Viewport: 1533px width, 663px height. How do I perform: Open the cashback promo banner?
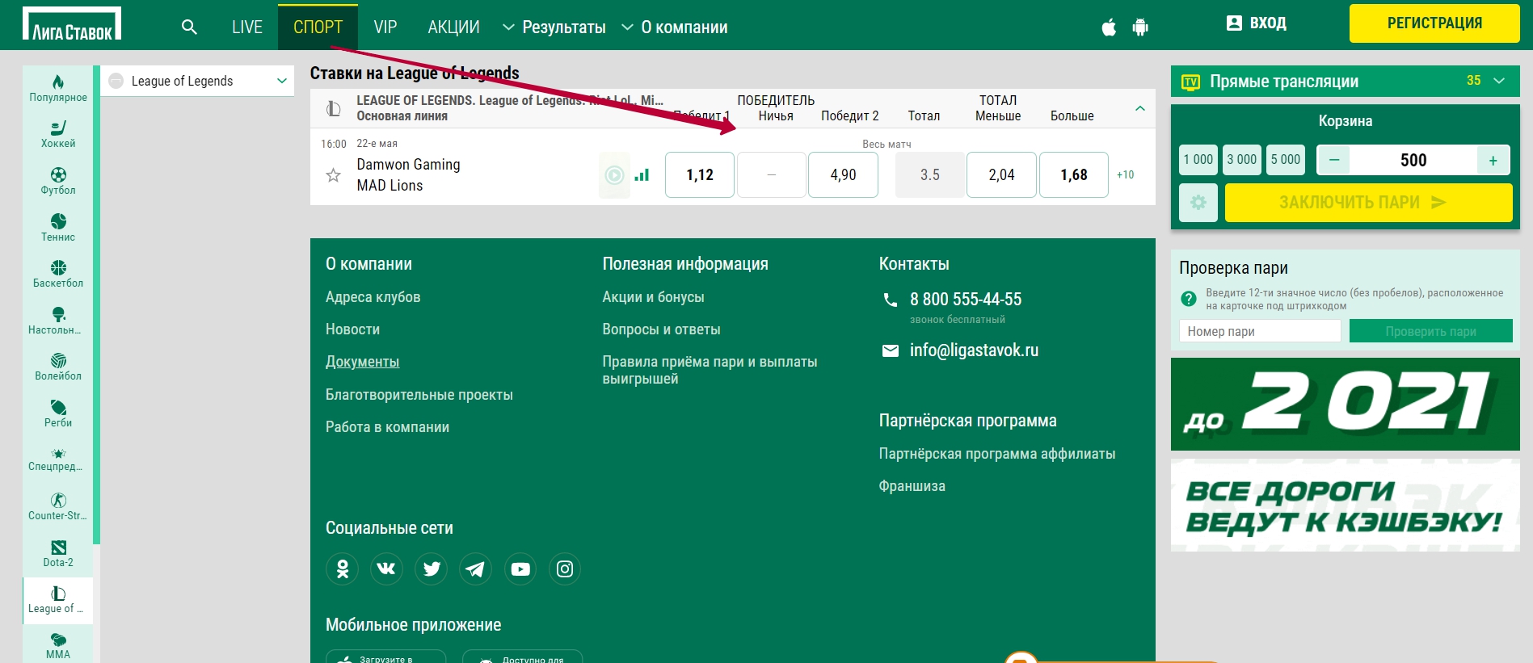(x=1345, y=506)
